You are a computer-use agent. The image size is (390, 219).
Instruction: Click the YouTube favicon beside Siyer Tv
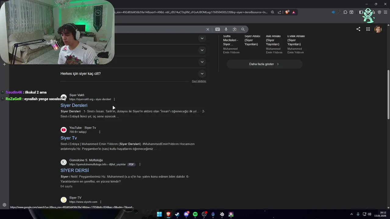[x=64, y=130]
